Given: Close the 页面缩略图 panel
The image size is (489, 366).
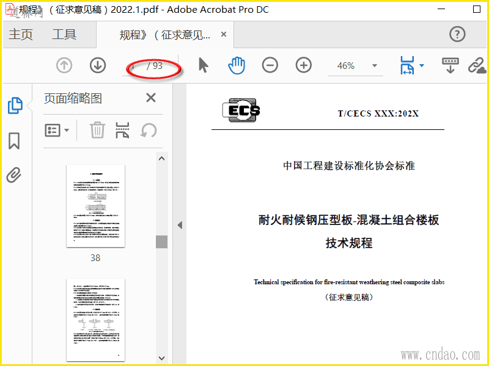Looking at the screenshot, I should (x=151, y=98).
